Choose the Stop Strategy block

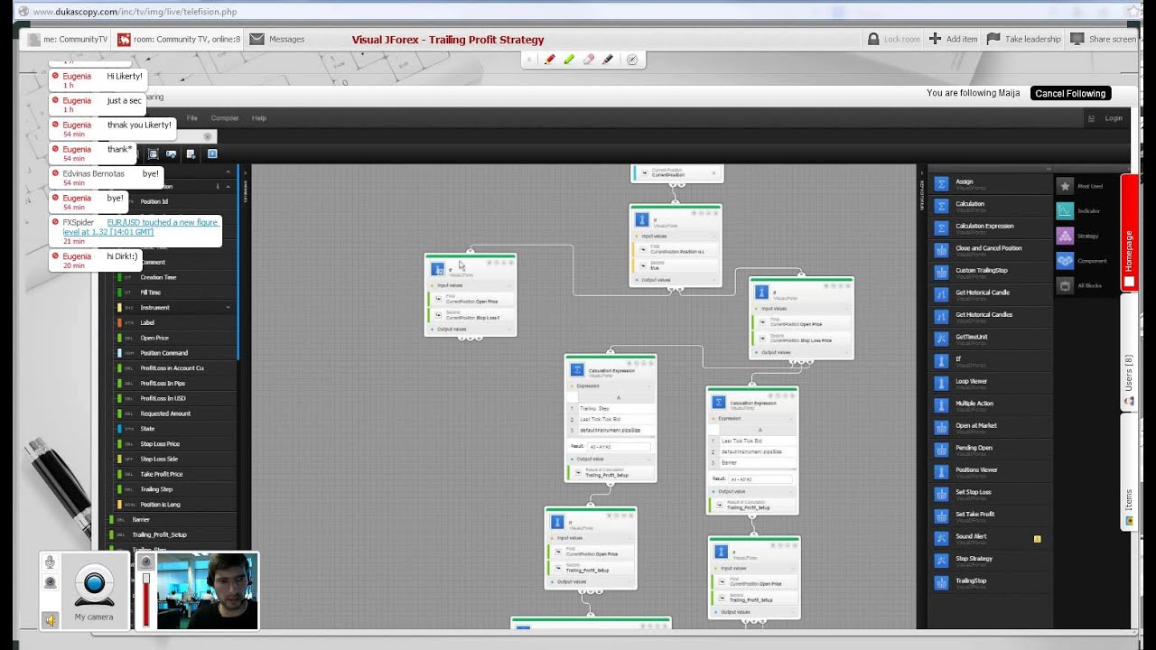point(991,559)
